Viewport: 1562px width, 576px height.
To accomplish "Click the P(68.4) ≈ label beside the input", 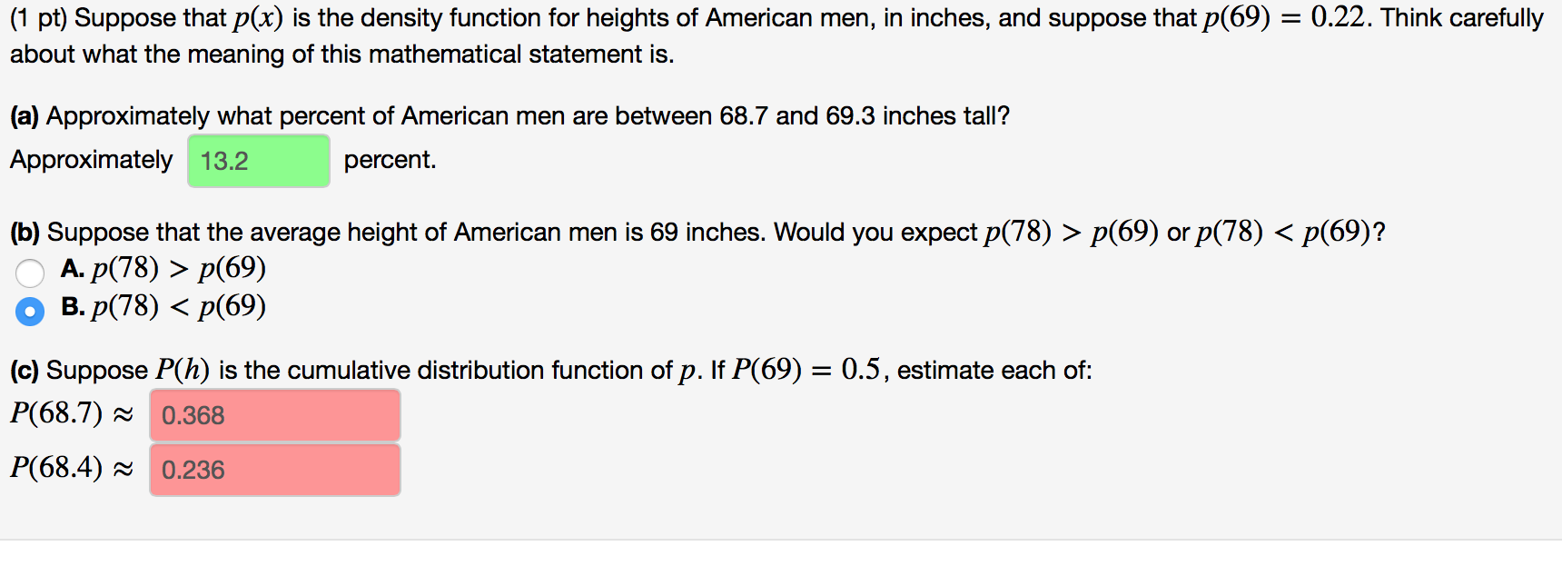I will point(72,469).
